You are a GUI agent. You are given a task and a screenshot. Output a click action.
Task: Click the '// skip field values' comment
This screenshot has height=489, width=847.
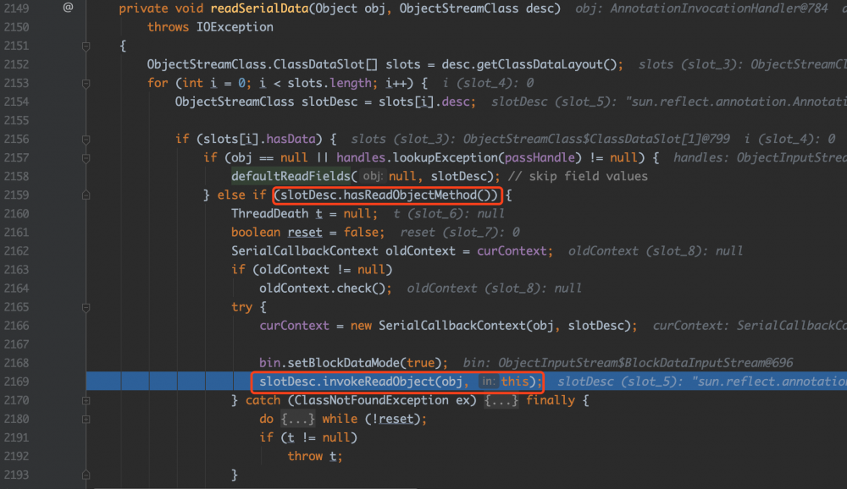pyautogui.click(x=578, y=176)
